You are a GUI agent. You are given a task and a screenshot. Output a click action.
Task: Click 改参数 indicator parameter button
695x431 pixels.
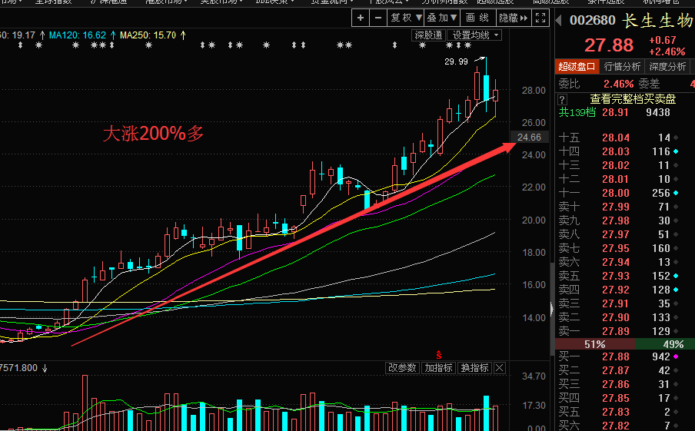click(x=402, y=368)
